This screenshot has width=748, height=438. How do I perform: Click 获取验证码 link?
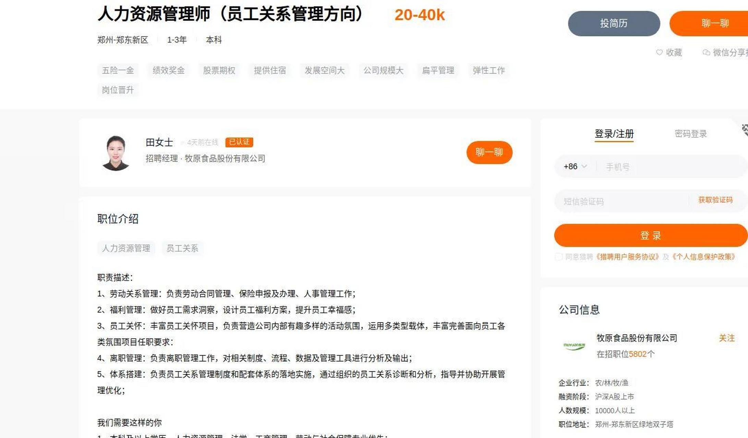click(x=715, y=200)
